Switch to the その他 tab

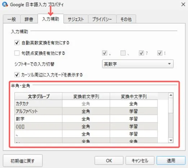126,19
